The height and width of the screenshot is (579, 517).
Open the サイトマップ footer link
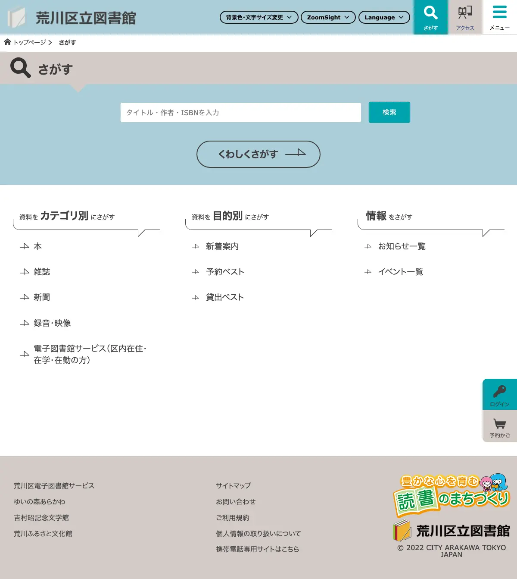[234, 485]
